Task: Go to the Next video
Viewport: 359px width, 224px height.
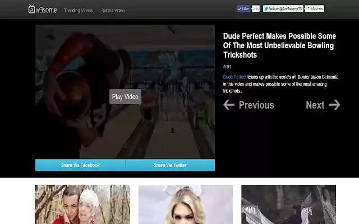Action: [315, 105]
